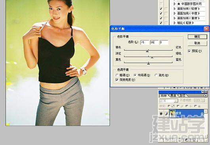Toggle the 保持亮度 preserve luminosity checkbox
Screen dimensions: 210x145
(117, 80)
